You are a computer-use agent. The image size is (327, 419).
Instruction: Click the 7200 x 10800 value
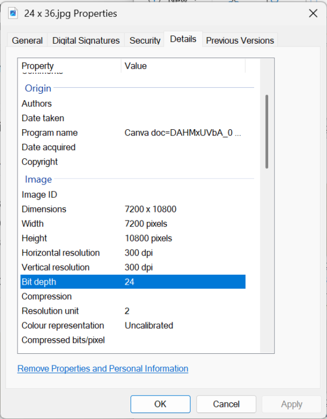(x=150, y=209)
